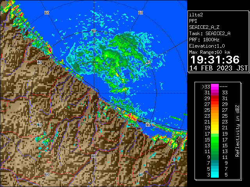
Task: Select the PPI scan type label
Action: [193, 21]
